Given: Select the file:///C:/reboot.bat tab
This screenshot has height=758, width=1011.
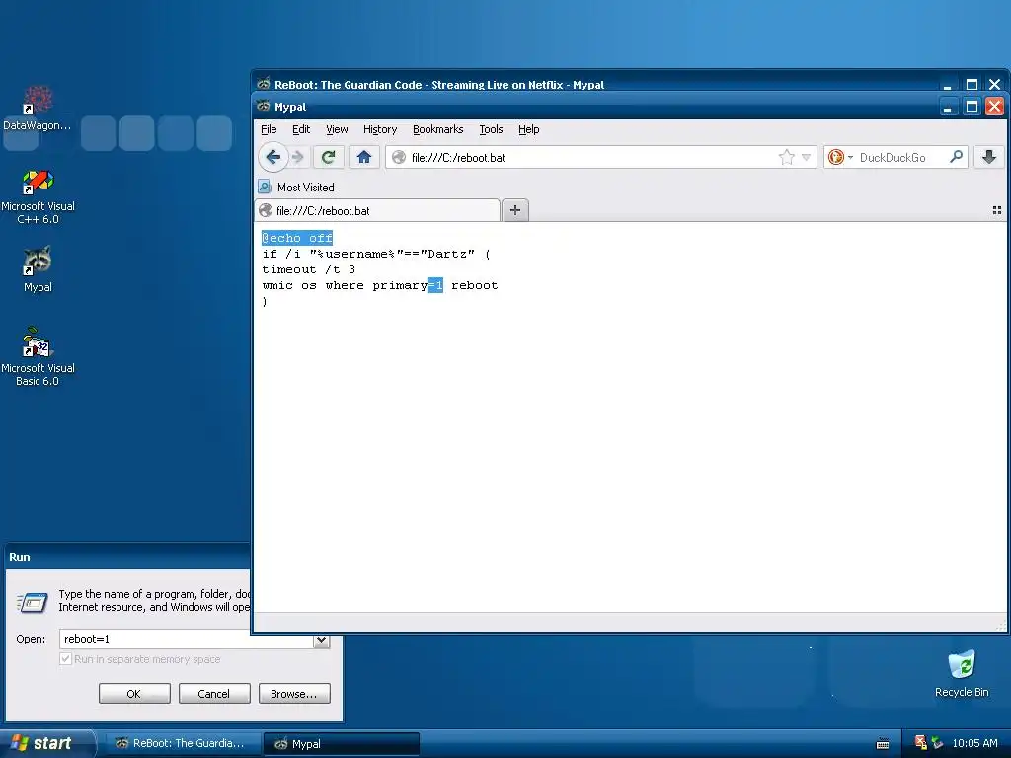Looking at the screenshot, I should [x=378, y=211].
